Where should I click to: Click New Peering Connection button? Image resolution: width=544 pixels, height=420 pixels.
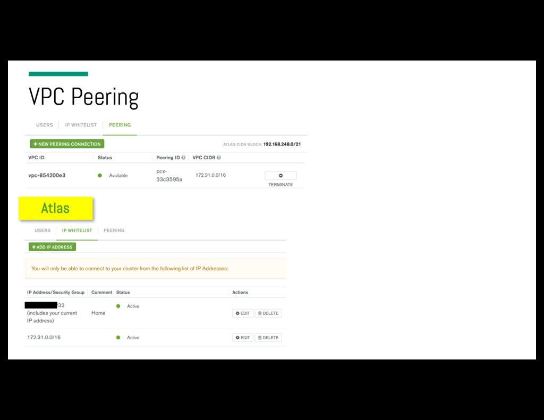click(67, 144)
